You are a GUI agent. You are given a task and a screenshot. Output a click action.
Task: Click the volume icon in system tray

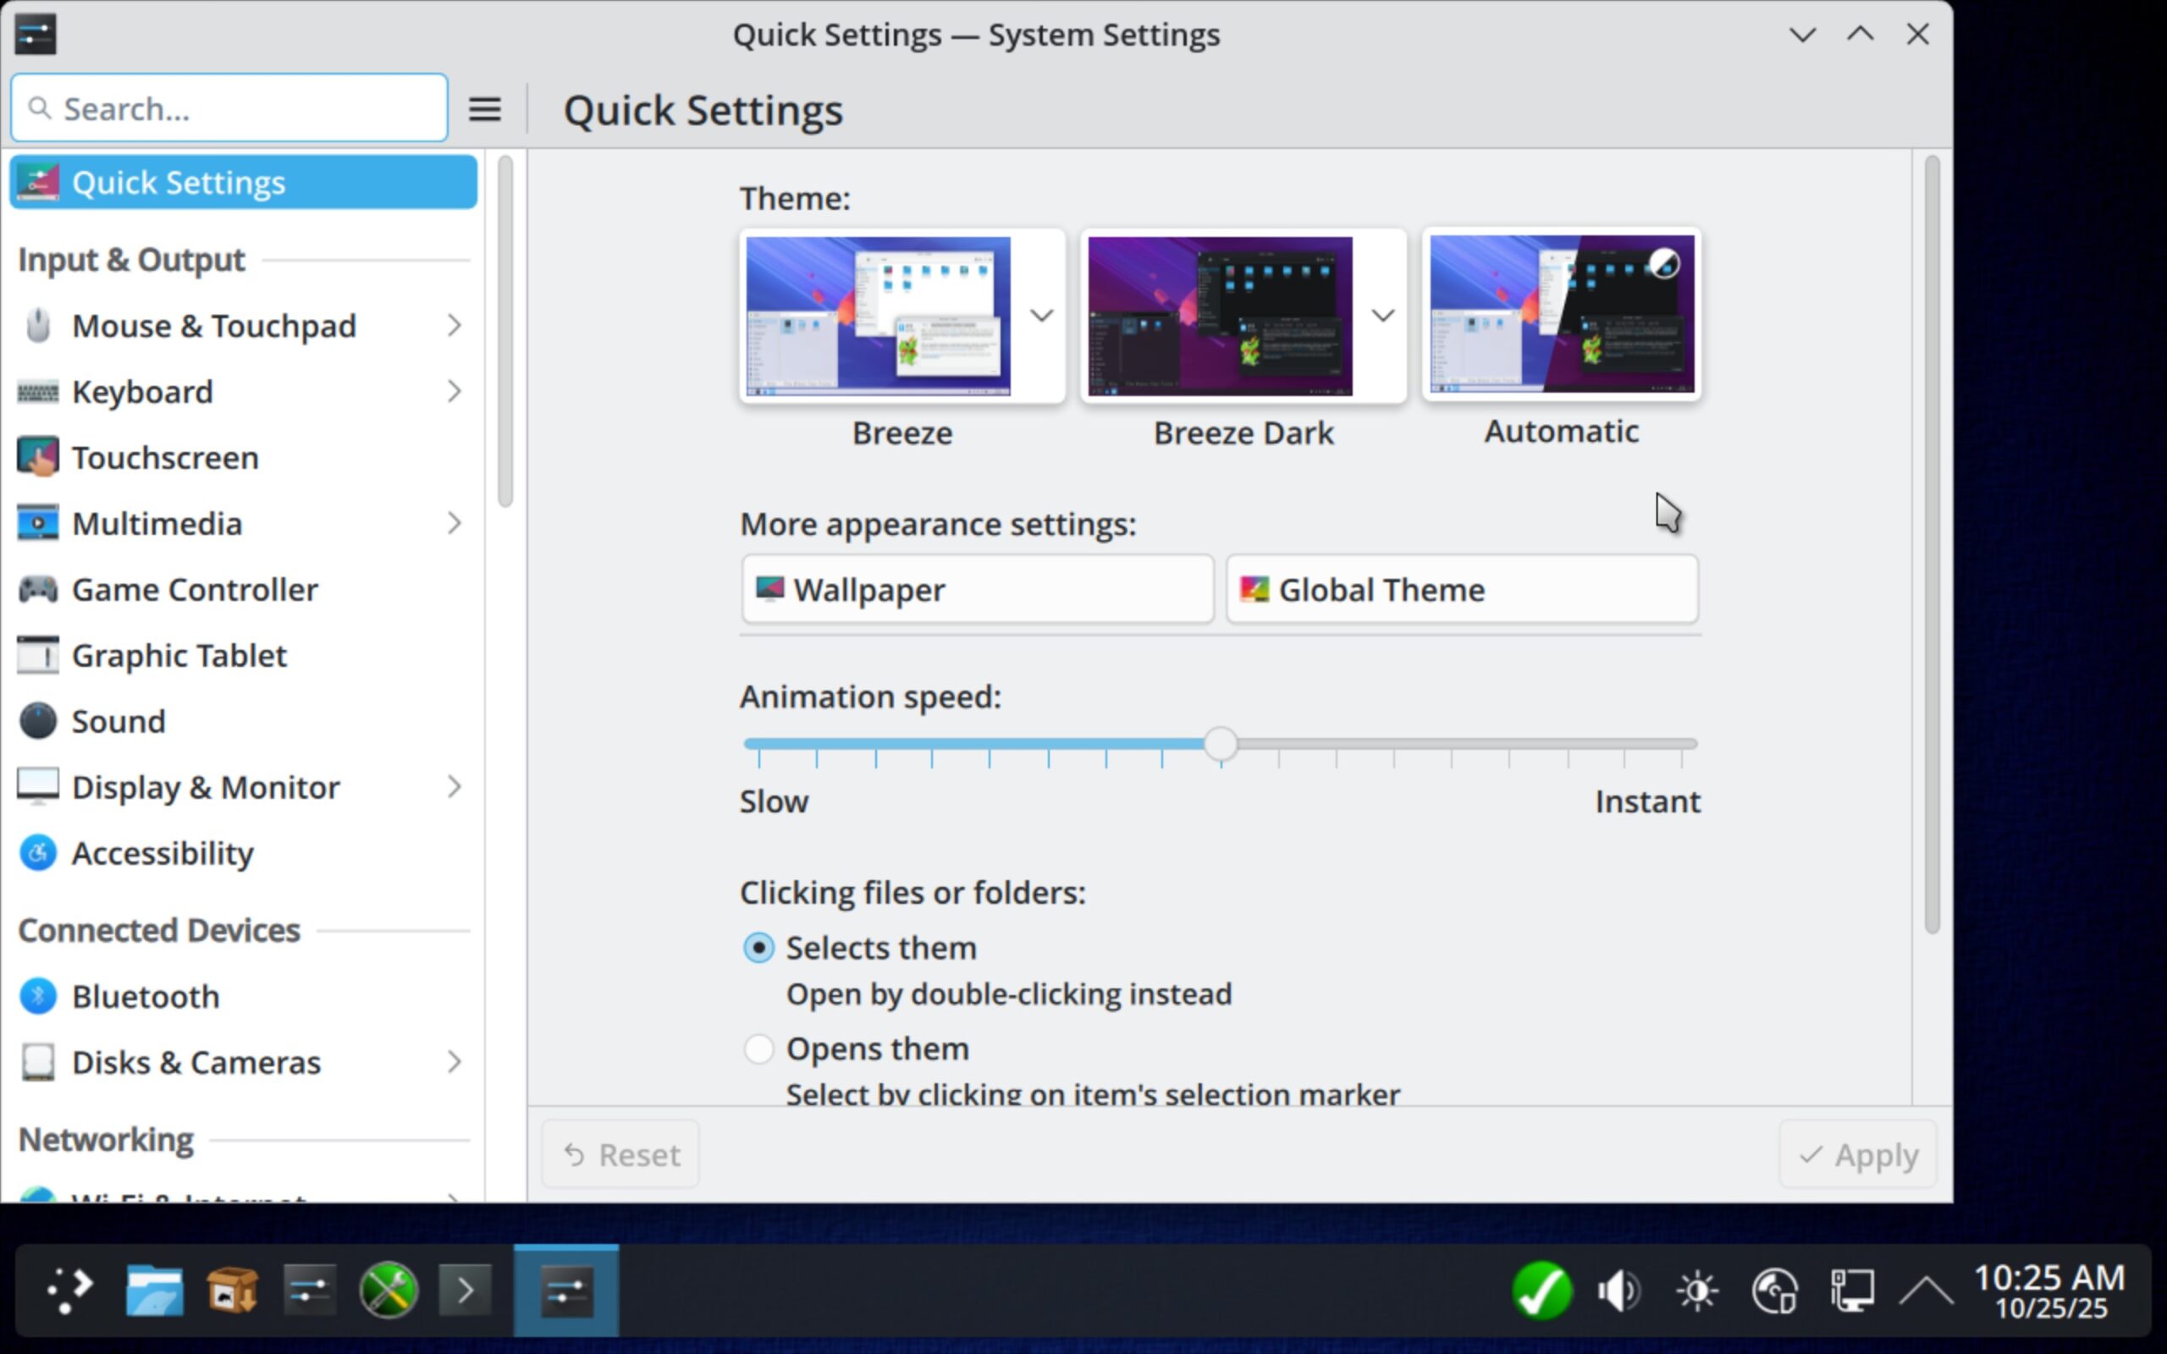pyautogui.click(x=1618, y=1291)
